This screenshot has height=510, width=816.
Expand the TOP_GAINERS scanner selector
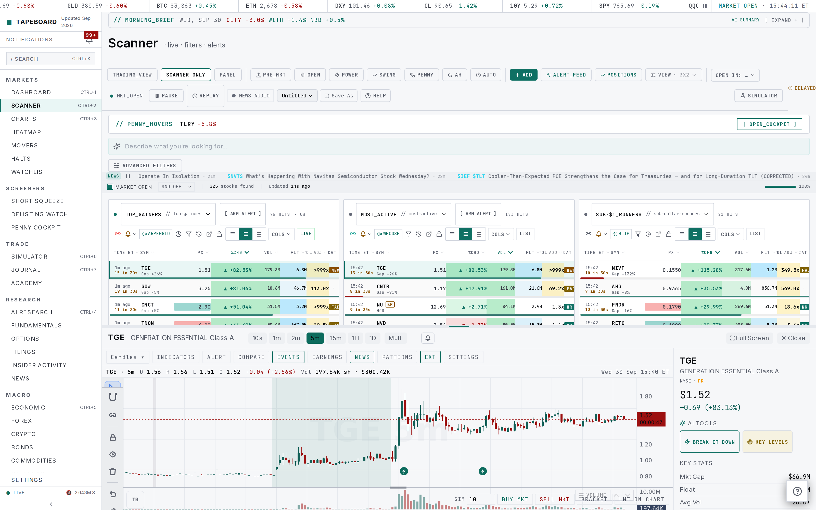click(x=168, y=214)
